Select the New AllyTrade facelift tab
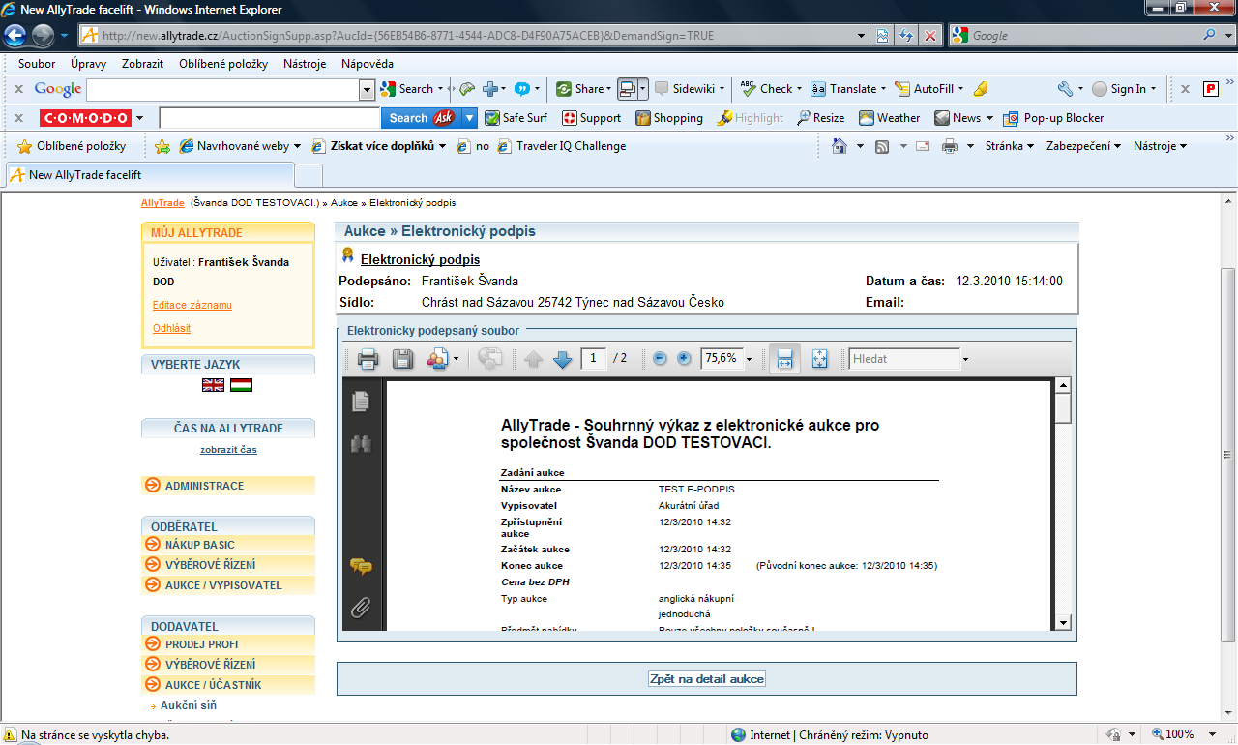The width and height of the screenshot is (1238, 745). pos(149,175)
